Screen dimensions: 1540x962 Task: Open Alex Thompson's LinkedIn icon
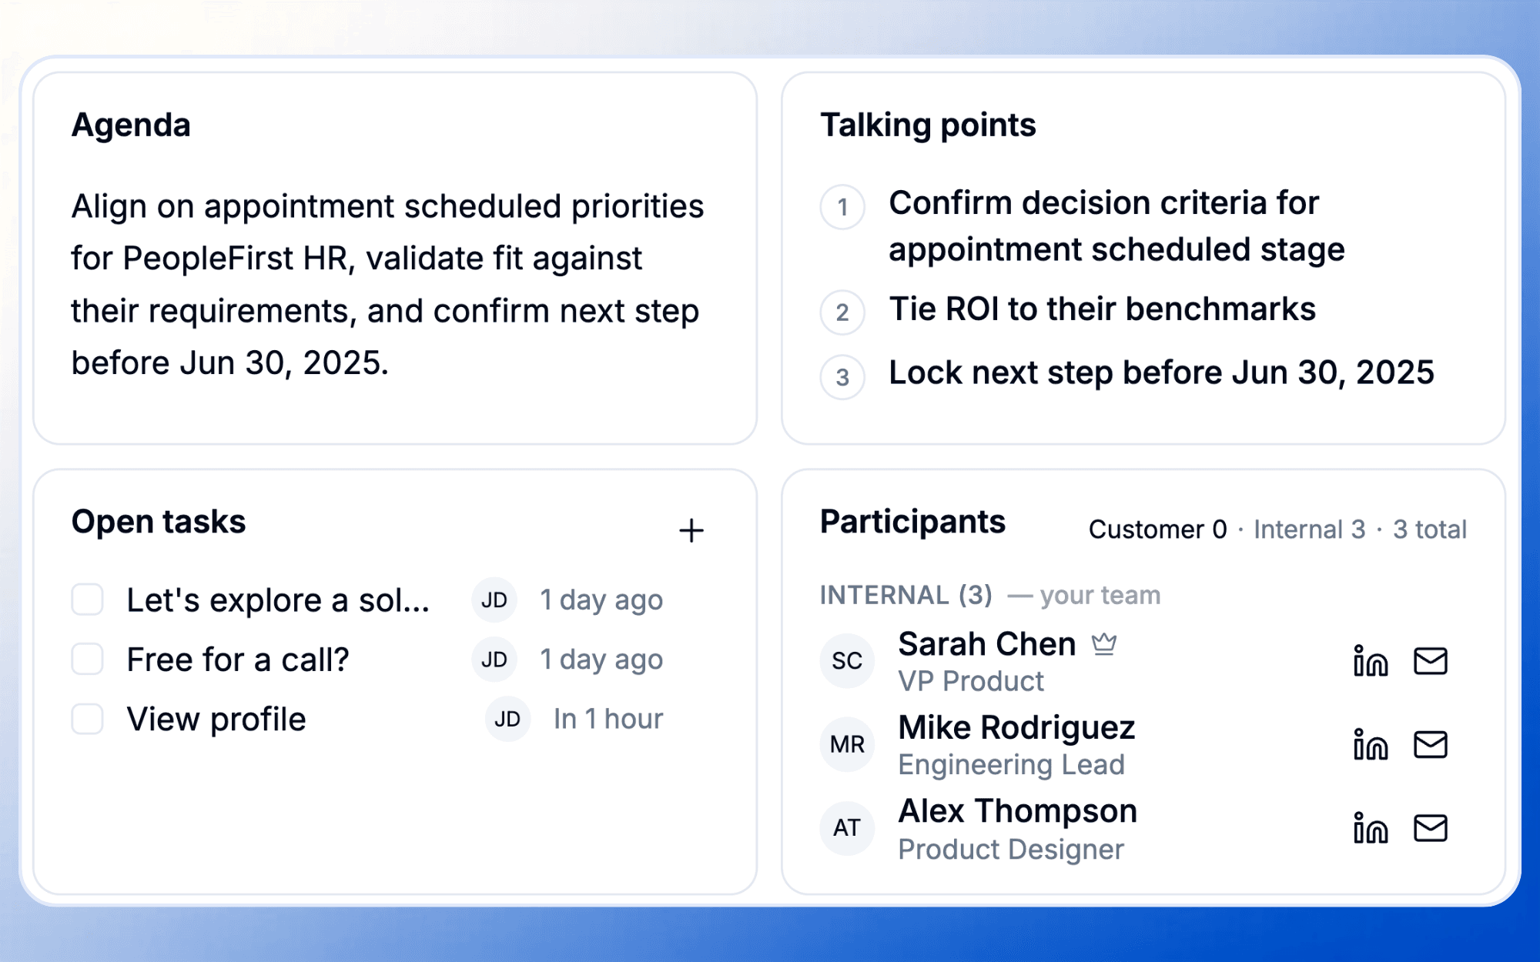coord(1371,828)
